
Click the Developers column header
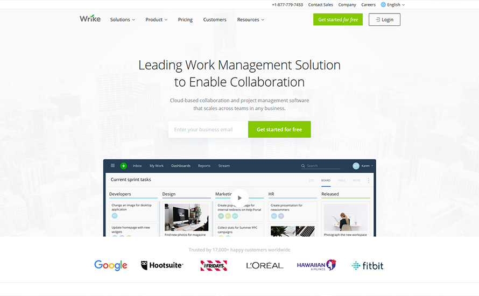120,194
